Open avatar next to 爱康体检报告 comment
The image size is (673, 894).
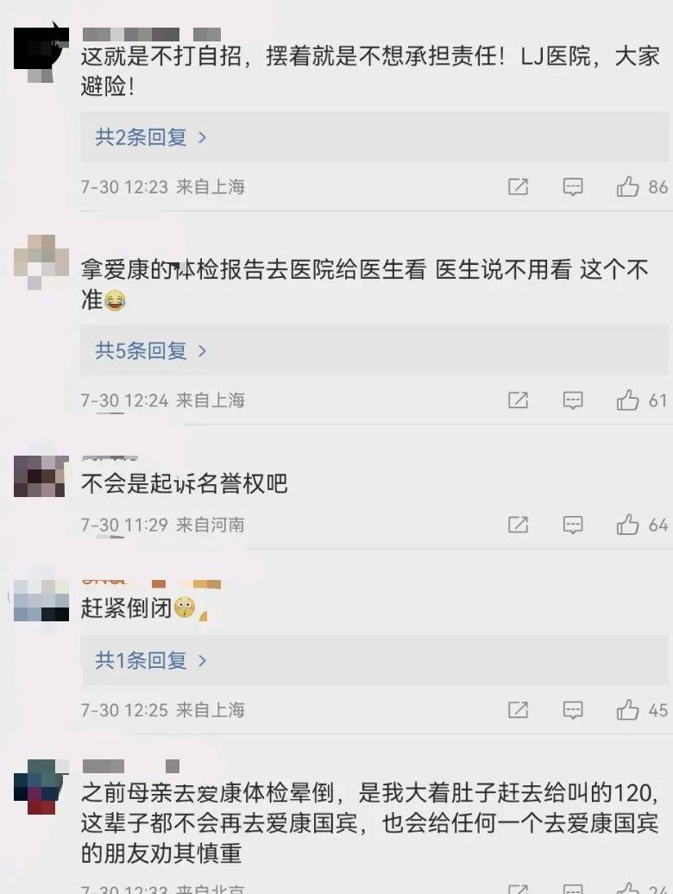tap(41, 263)
